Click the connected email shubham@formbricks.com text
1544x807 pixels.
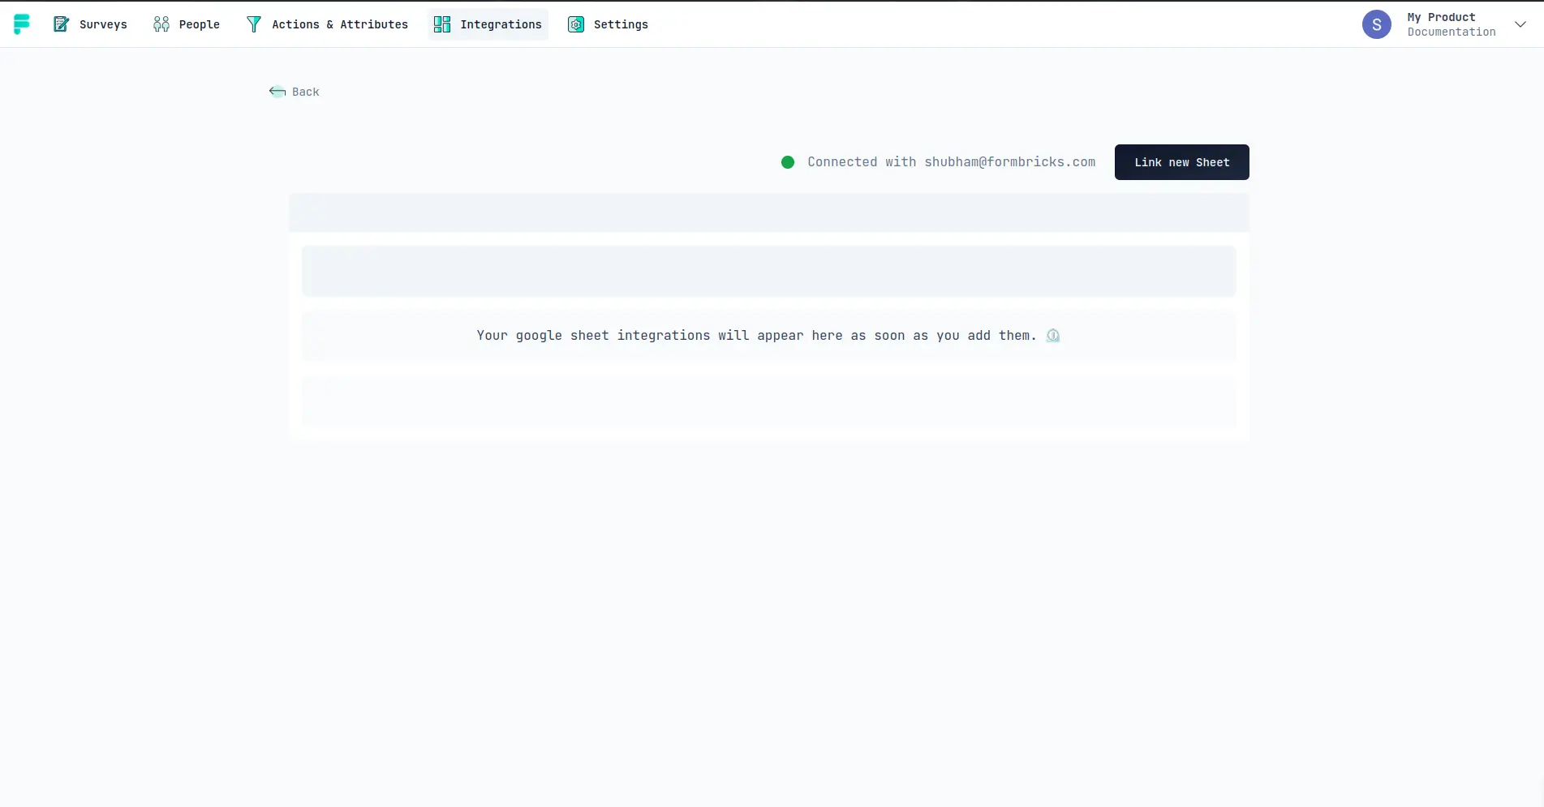tap(1009, 162)
